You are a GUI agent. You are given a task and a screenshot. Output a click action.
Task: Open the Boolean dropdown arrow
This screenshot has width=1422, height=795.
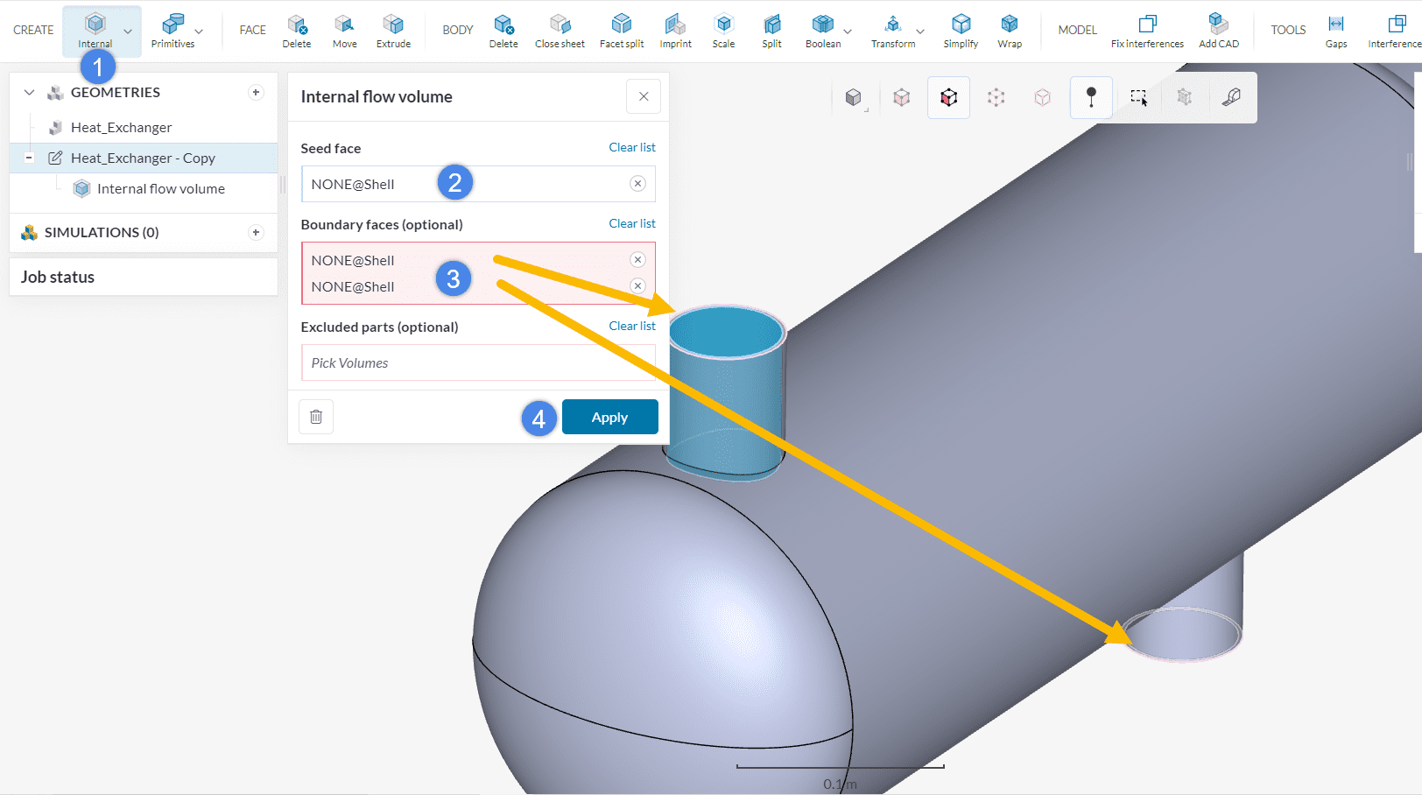(x=848, y=32)
